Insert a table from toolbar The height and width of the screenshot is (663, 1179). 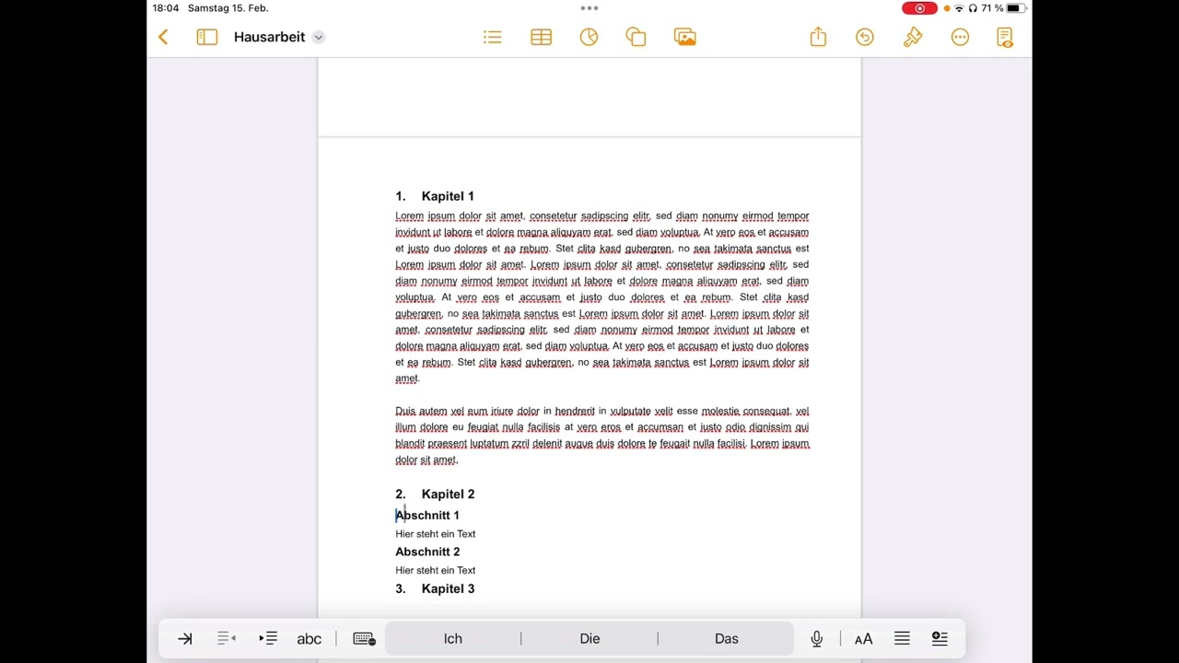542,37
